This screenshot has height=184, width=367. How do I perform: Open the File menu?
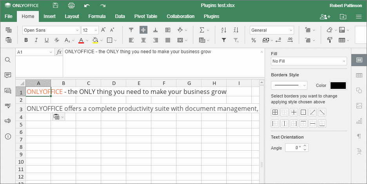[9, 16]
